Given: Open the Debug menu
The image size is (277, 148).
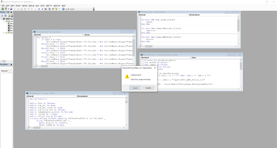Looking at the screenshot, I should click(32, 6).
